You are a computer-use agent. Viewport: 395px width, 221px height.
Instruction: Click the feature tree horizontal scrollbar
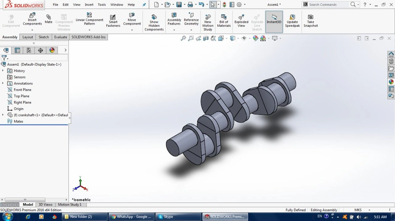tap(25, 200)
